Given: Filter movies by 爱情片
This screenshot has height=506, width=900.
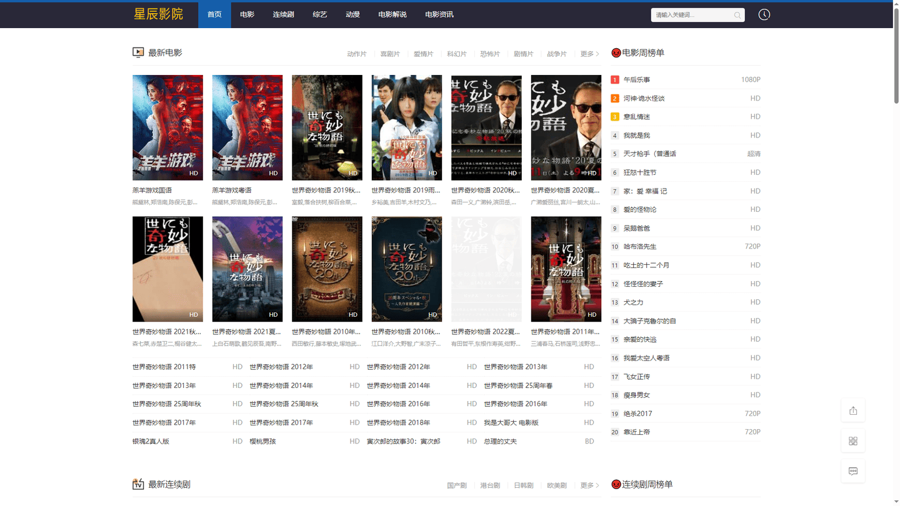Looking at the screenshot, I should (423, 54).
